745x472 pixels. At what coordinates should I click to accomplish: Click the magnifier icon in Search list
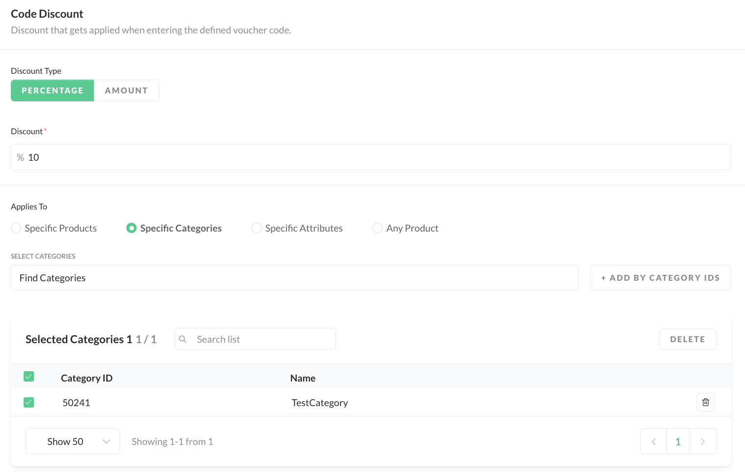[183, 339]
